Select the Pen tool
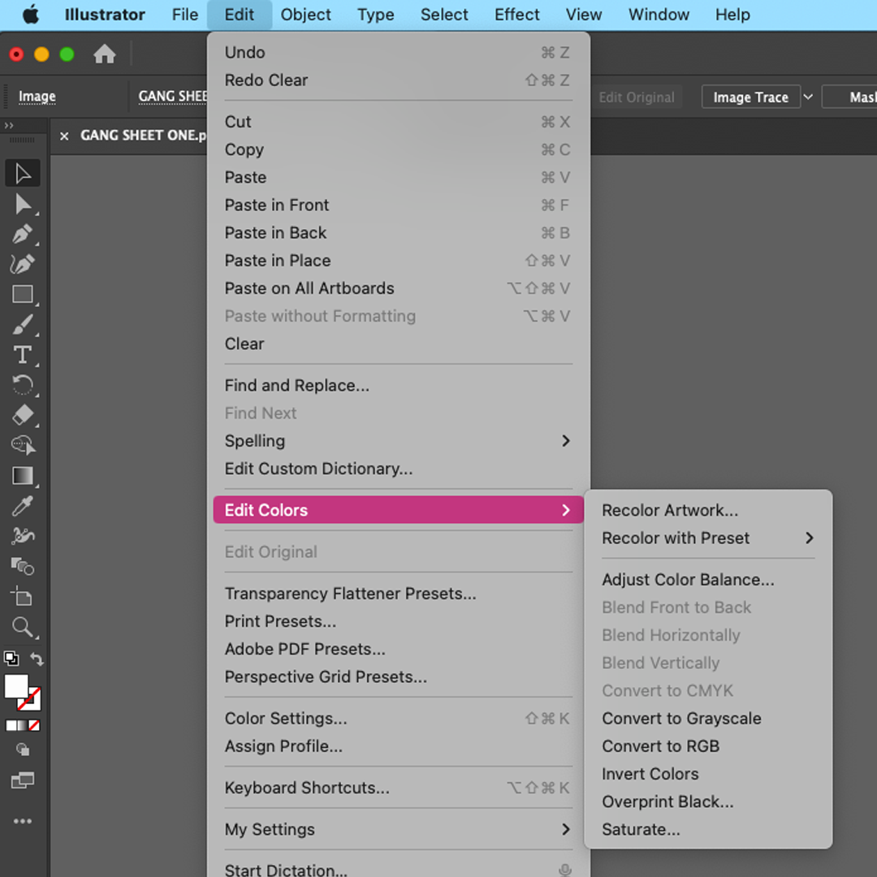Viewport: 877px width, 877px height. click(23, 235)
